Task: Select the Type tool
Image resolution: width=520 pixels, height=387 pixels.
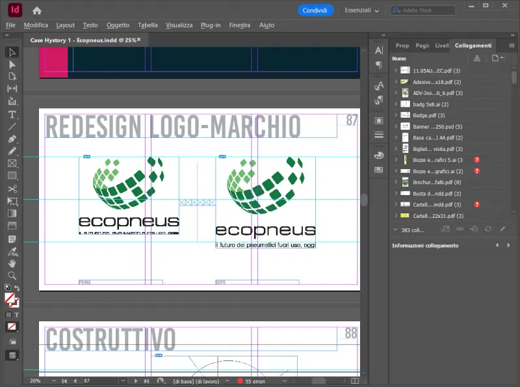Action: [x=12, y=115]
